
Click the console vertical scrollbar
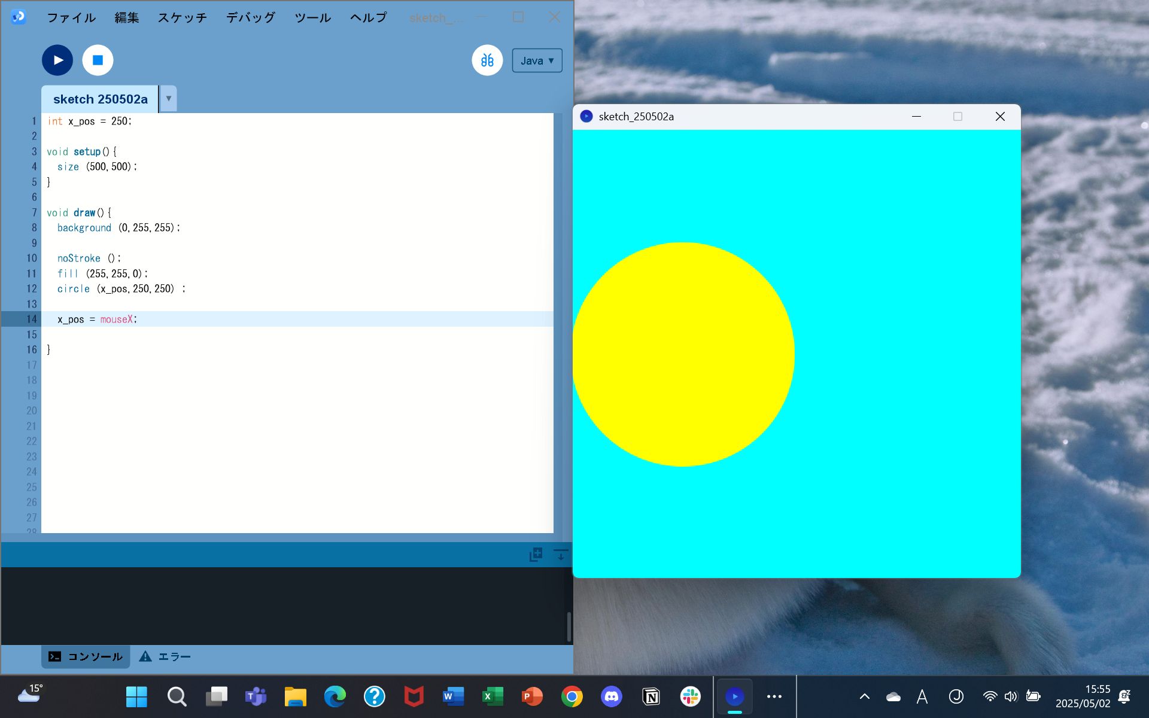(569, 626)
